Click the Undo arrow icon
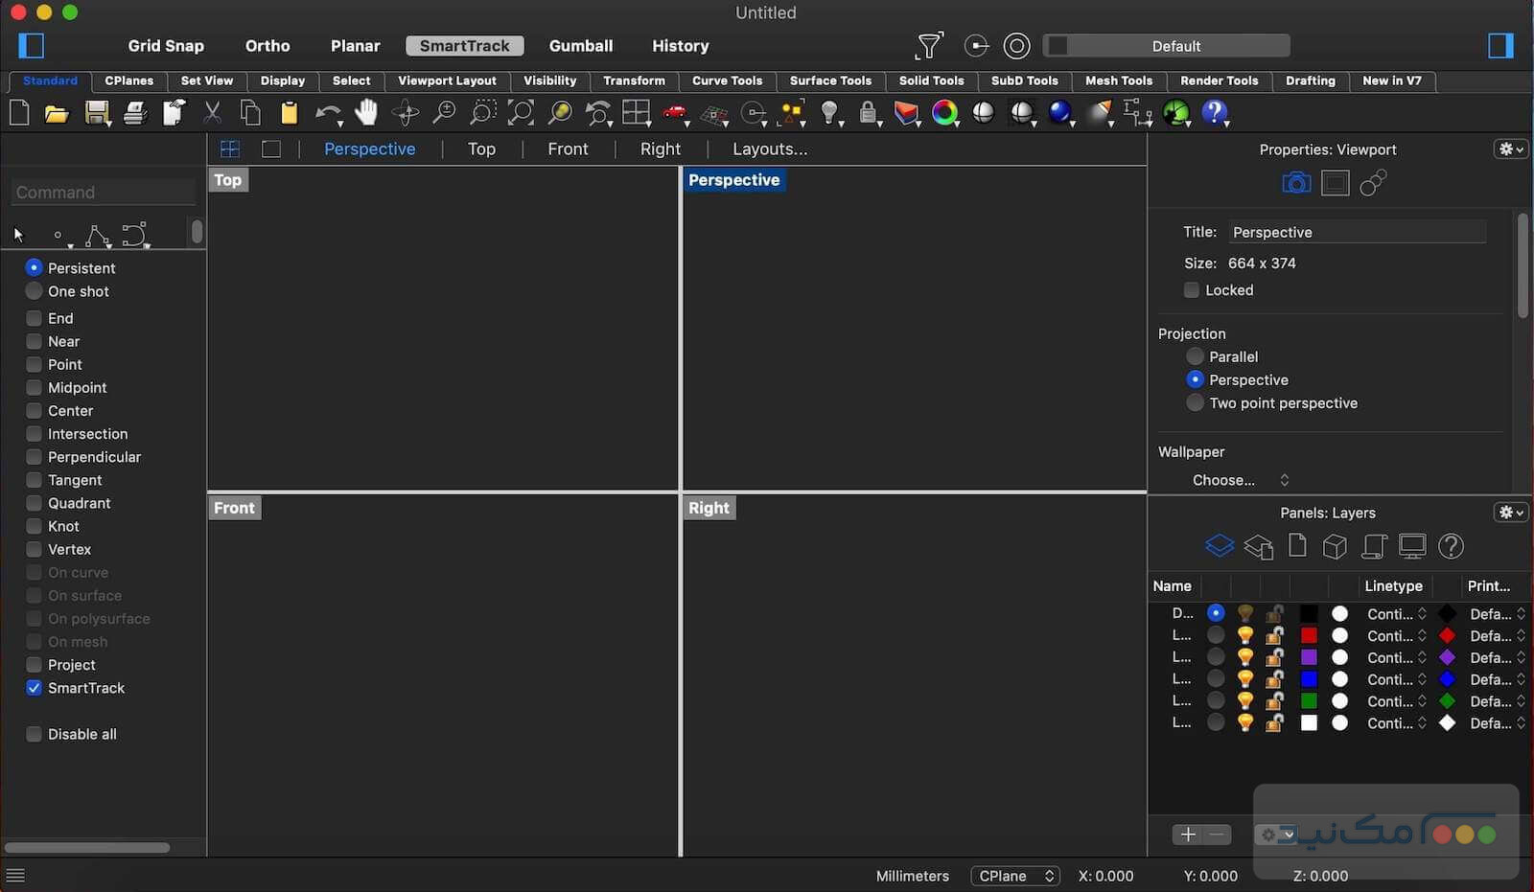 click(x=327, y=113)
